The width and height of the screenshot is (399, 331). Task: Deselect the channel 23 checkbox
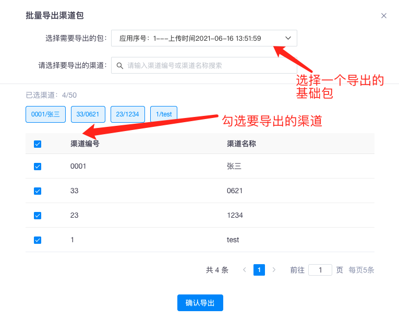tap(38, 216)
